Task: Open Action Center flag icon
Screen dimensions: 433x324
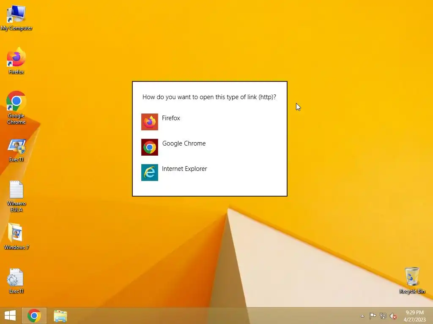Action: [373, 316]
